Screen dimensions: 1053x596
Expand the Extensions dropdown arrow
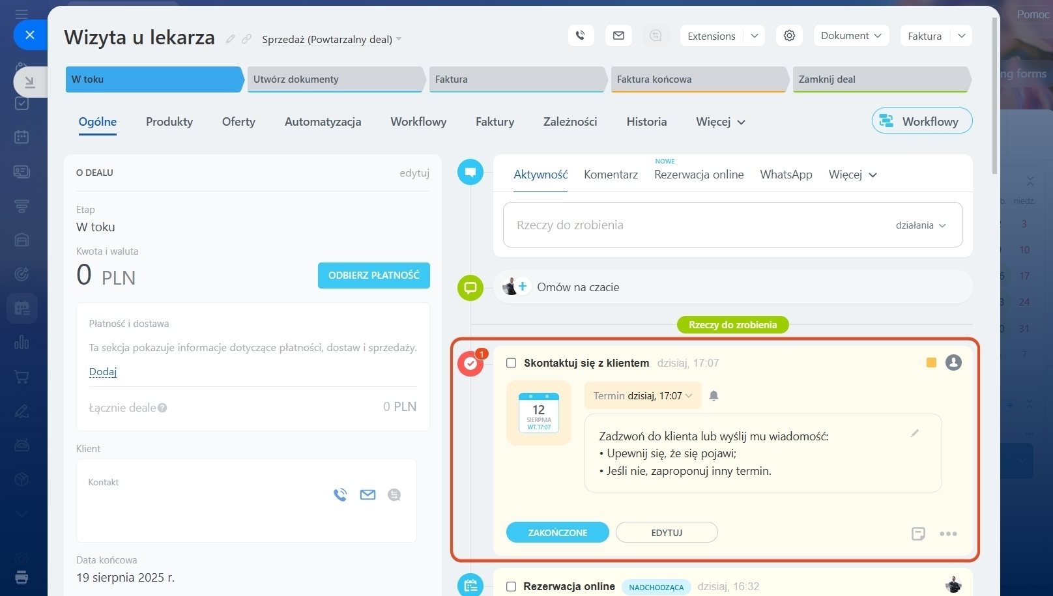[754, 36]
